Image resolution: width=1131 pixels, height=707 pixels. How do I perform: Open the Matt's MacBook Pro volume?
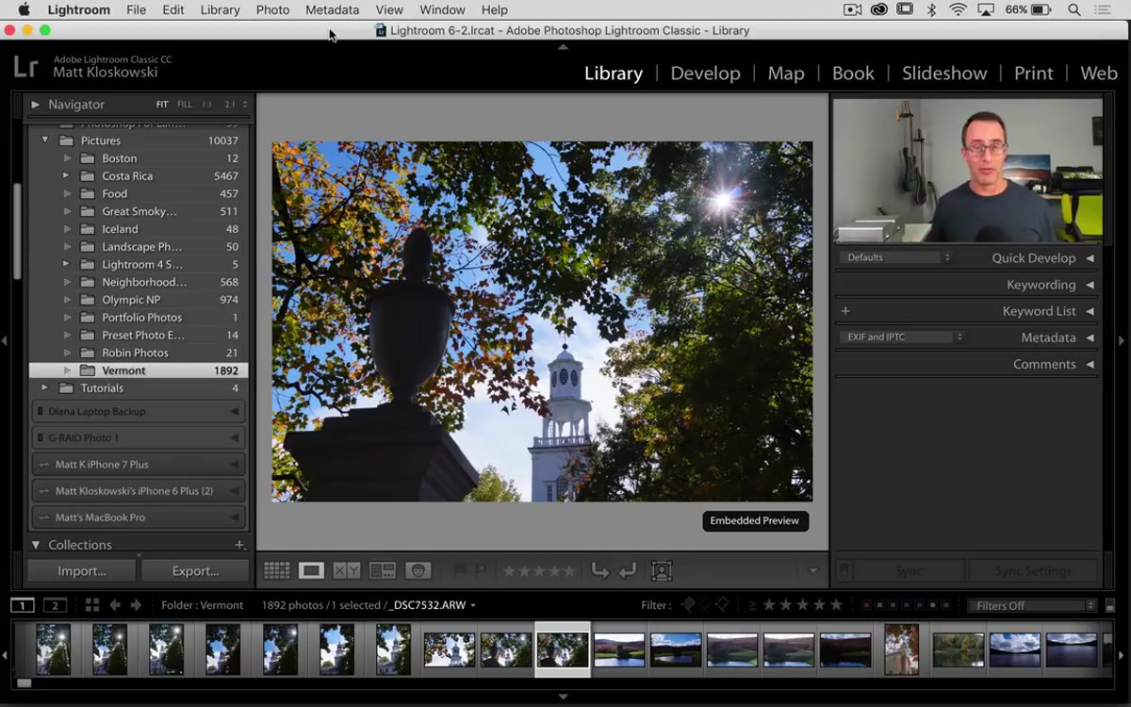(139, 518)
